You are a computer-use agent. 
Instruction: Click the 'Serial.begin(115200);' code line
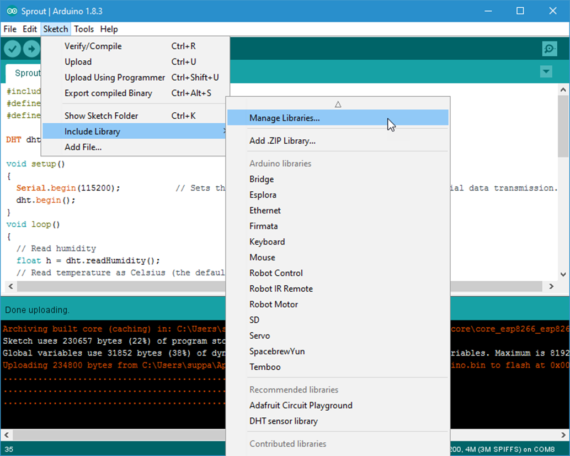68,188
